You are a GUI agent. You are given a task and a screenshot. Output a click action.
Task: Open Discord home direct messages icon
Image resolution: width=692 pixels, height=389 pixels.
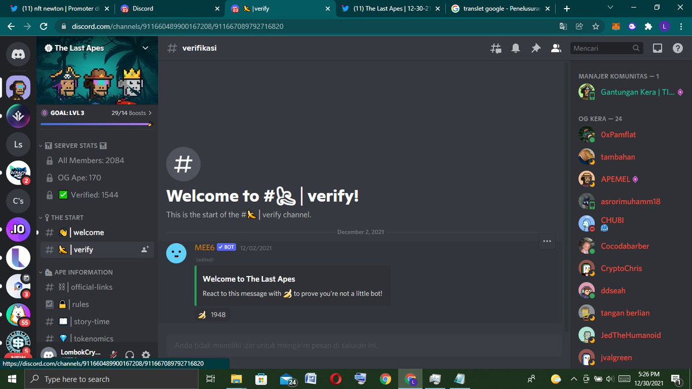(x=18, y=55)
